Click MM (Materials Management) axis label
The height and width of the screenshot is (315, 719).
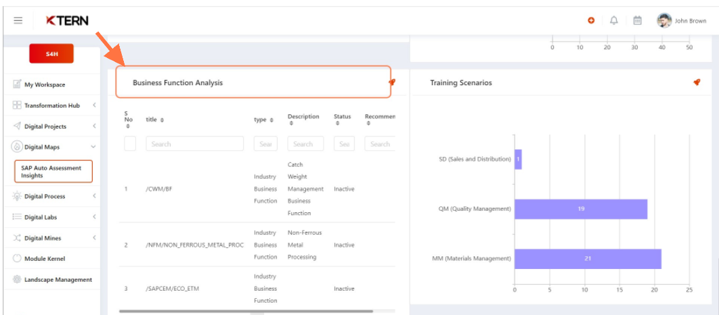point(471,259)
